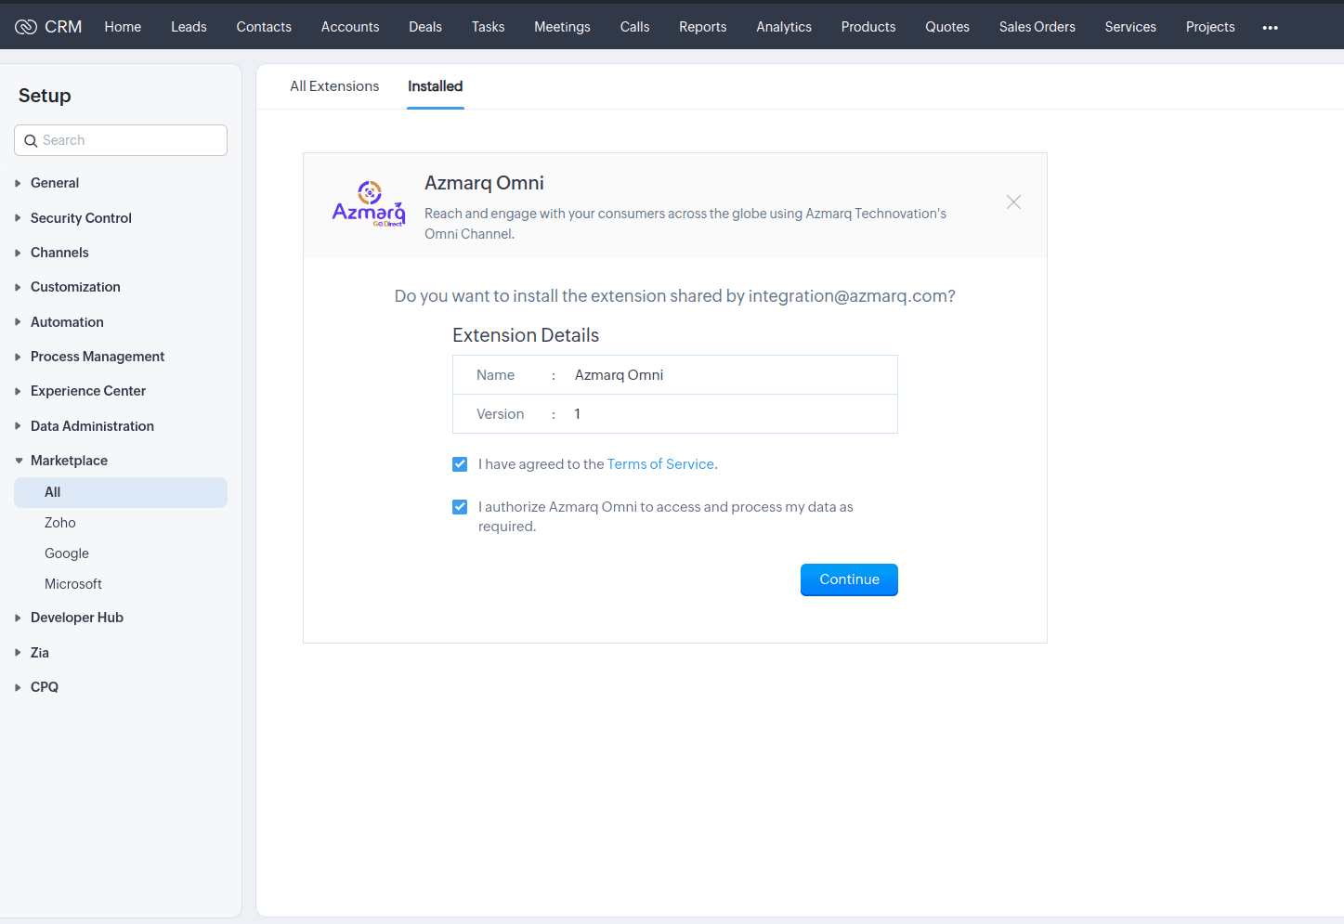Image resolution: width=1344 pixels, height=924 pixels.
Task: Go to the Analytics module
Action: click(x=784, y=27)
